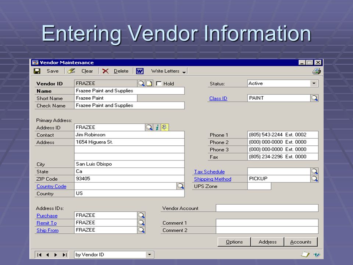Click the Country field US
The image size is (353, 265).
[x=129, y=193]
